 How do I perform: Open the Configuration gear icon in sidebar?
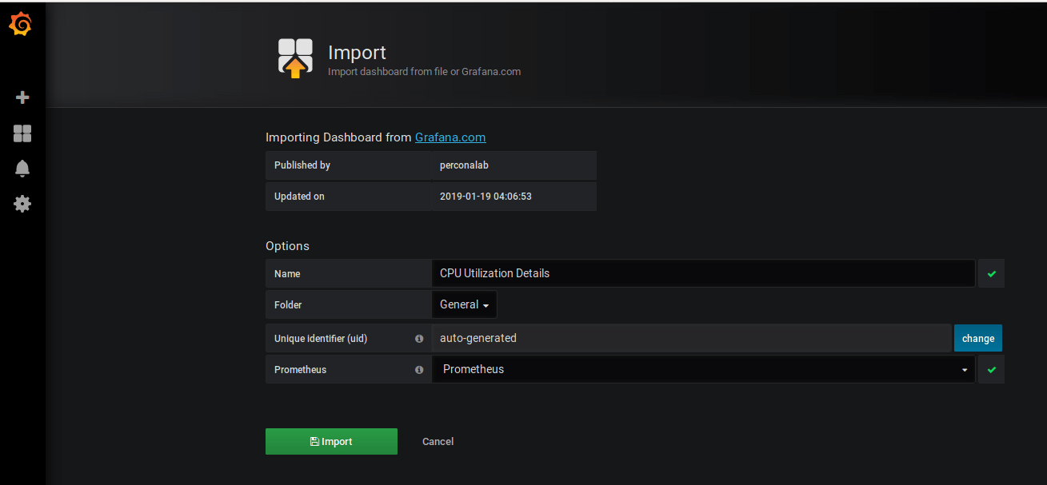22,204
